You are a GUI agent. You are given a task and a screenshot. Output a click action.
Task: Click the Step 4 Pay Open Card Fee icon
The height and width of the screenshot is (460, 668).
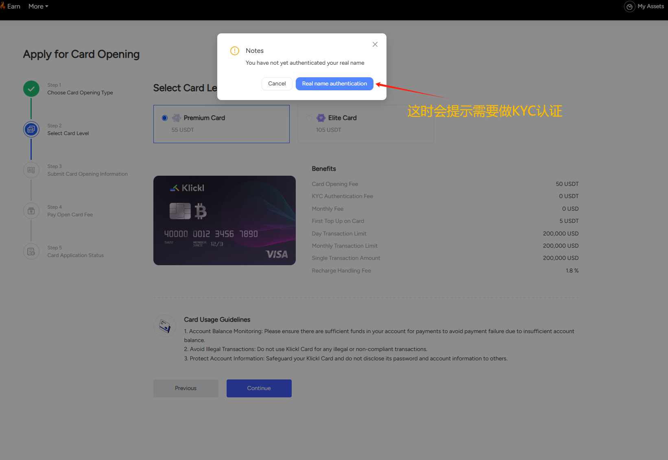point(31,211)
